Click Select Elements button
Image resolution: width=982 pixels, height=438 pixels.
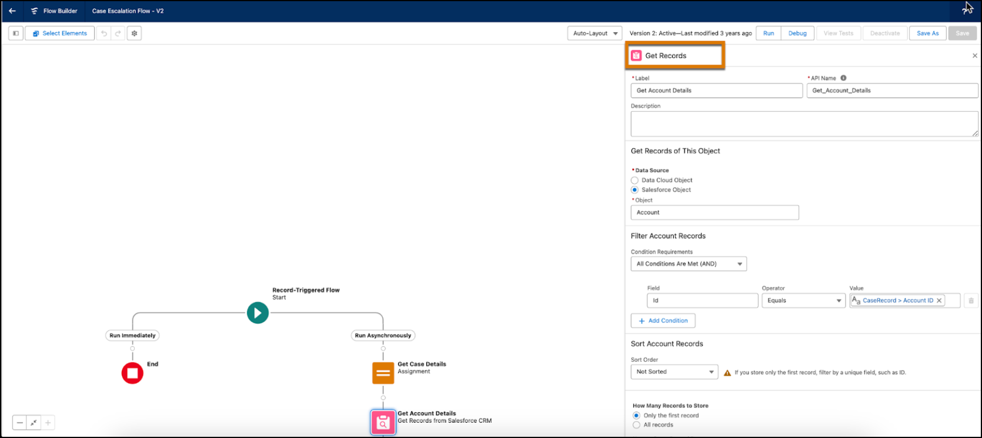click(x=59, y=33)
